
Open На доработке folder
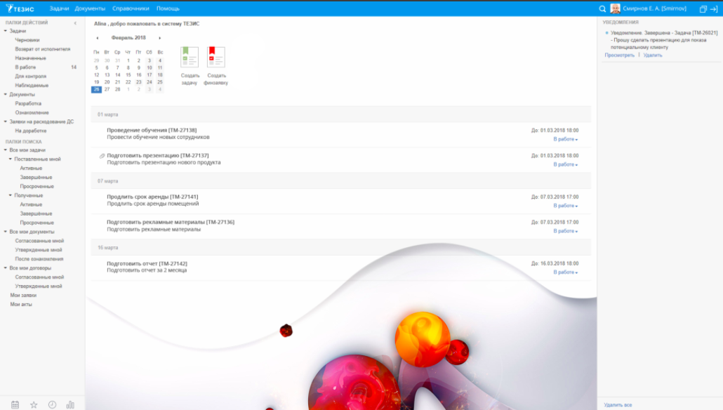tap(30, 131)
